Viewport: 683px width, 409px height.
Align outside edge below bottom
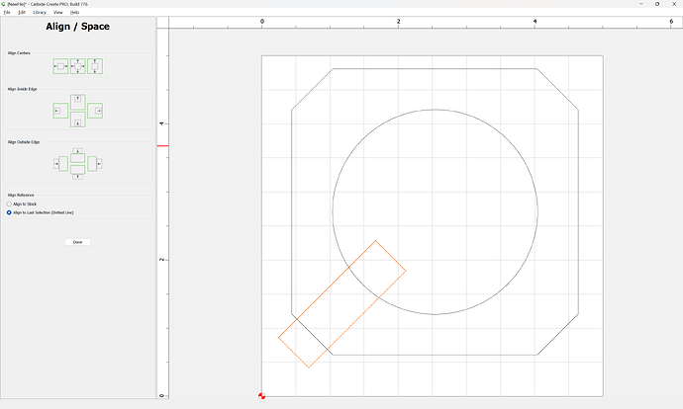[77, 172]
